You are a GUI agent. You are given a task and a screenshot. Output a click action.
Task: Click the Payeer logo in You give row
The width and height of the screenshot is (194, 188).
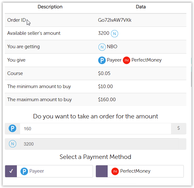click(x=102, y=60)
